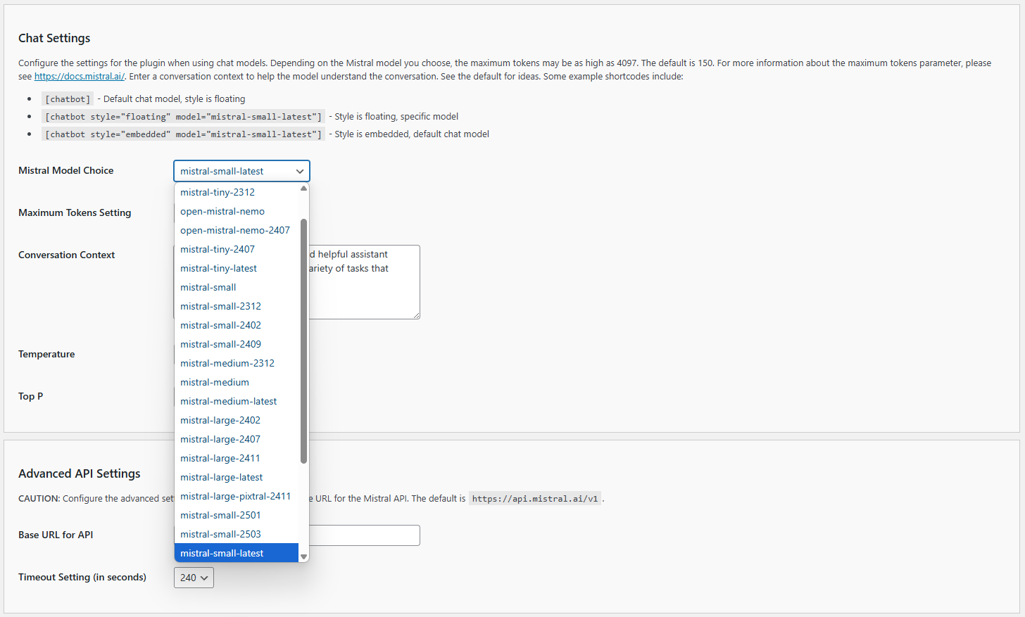Choose mistral-small-2501 model
This screenshot has height=617, width=1025.
[237, 515]
